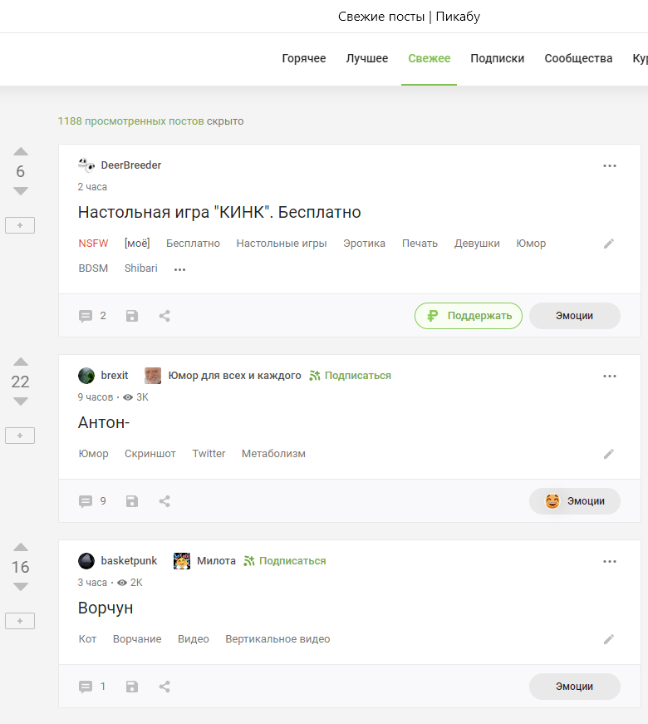This screenshot has height=724, width=648.
Task: Toggle collapse on the Антон- post
Action: point(20,436)
